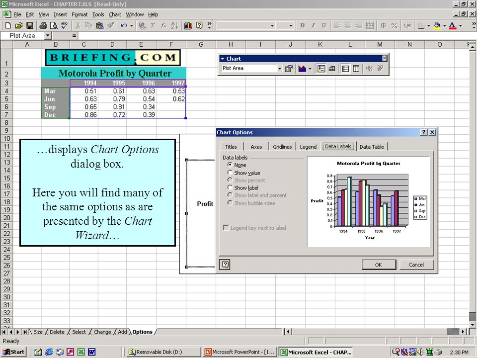The image size is (477, 358).
Task: Open Removable Disk (D:) taskbar button
Action: click(x=164, y=352)
